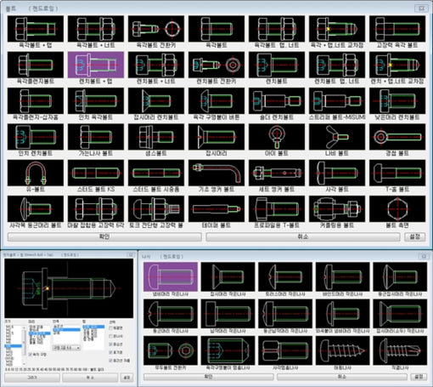Viewport: 433px width, 387px height.
Task: Choose 육각볼트 + 너트 hex bolt with nut
Action: pyautogui.click(x=96, y=29)
